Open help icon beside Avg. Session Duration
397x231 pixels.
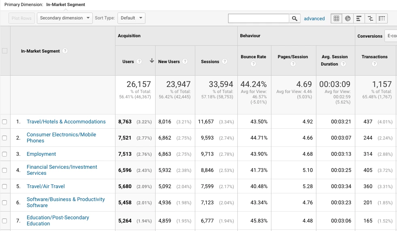[x=344, y=64]
